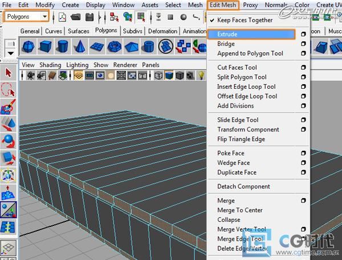342x260 pixels.
Task: Toggle wireframe display cube icon
Action: click(x=158, y=76)
